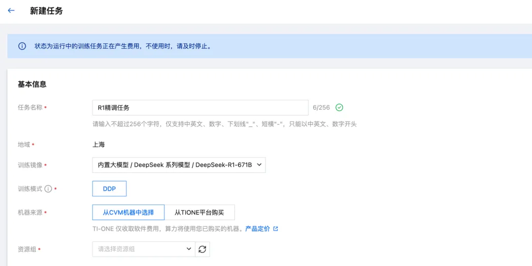
Task: Click the TI-ONE 仅收取软件费用 description
Action: point(168,229)
